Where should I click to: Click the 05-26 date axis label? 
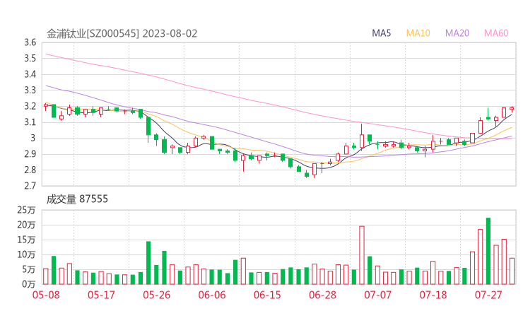pos(157,295)
